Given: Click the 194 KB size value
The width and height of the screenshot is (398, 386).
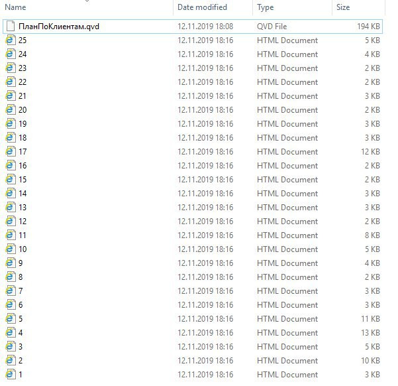Looking at the screenshot, I should (368, 26).
